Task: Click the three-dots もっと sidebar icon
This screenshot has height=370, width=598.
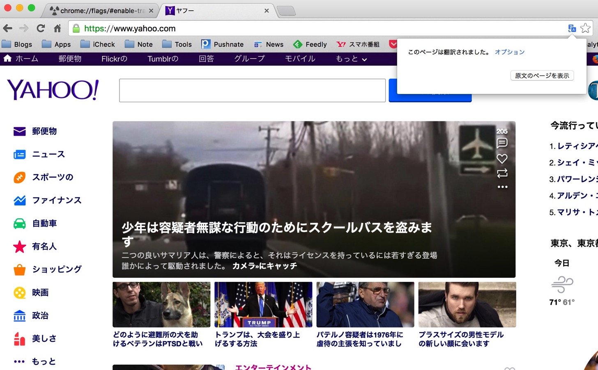Action: (x=19, y=361)
